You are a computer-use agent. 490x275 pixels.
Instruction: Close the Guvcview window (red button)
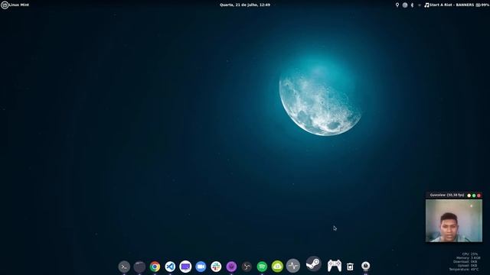coord(479,196)
